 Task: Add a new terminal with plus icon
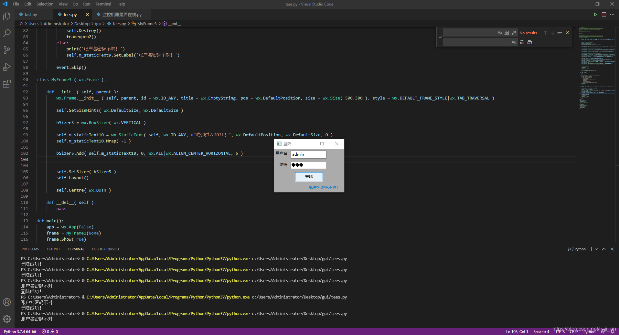point(591,249)
